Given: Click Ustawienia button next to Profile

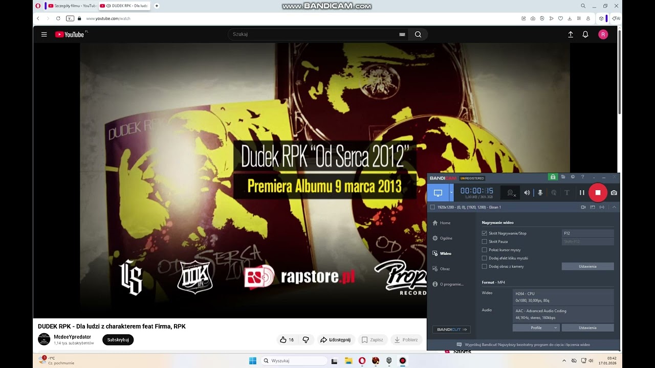Looking at the screenshot, I should [x=587, y=328].
